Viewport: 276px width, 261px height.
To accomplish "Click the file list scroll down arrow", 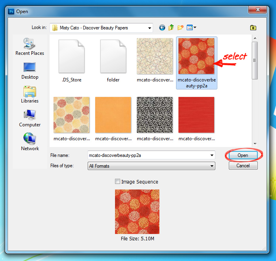I will click(255, 143).
